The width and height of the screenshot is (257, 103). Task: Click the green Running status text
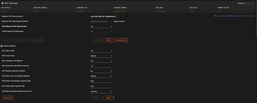click(250, 3)
